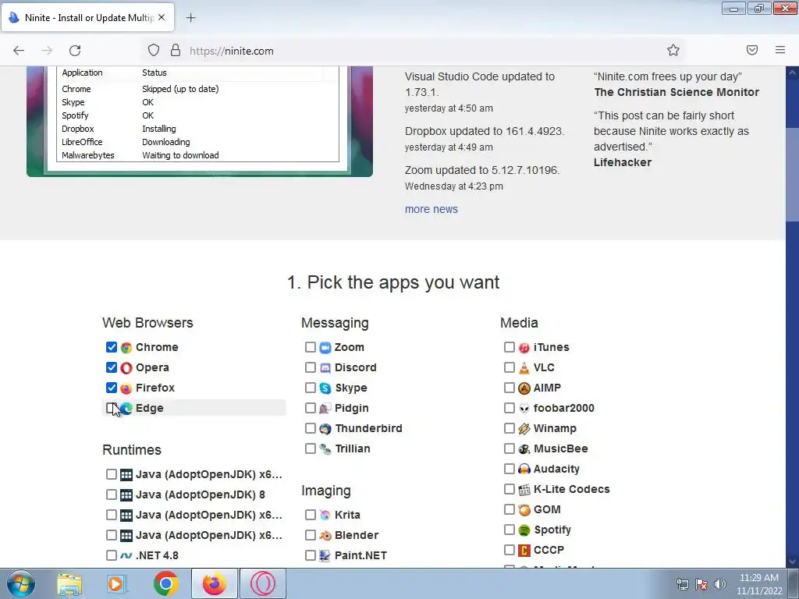Screen dimensions: 799x599
Task: Check the Java (AdoptOpenJDK) 8 checkbox
Action: [111, 494]
